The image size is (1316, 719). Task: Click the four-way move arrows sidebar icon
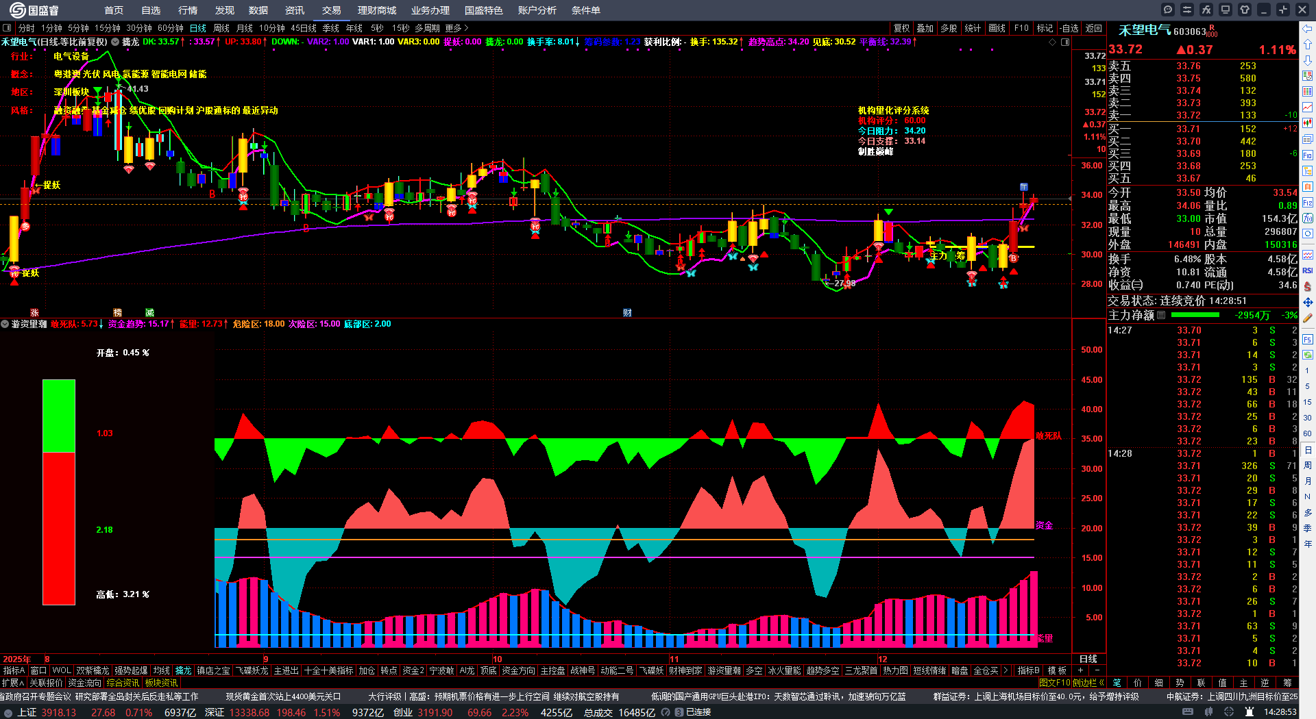pyautogui.click(x=1308, y=302)
